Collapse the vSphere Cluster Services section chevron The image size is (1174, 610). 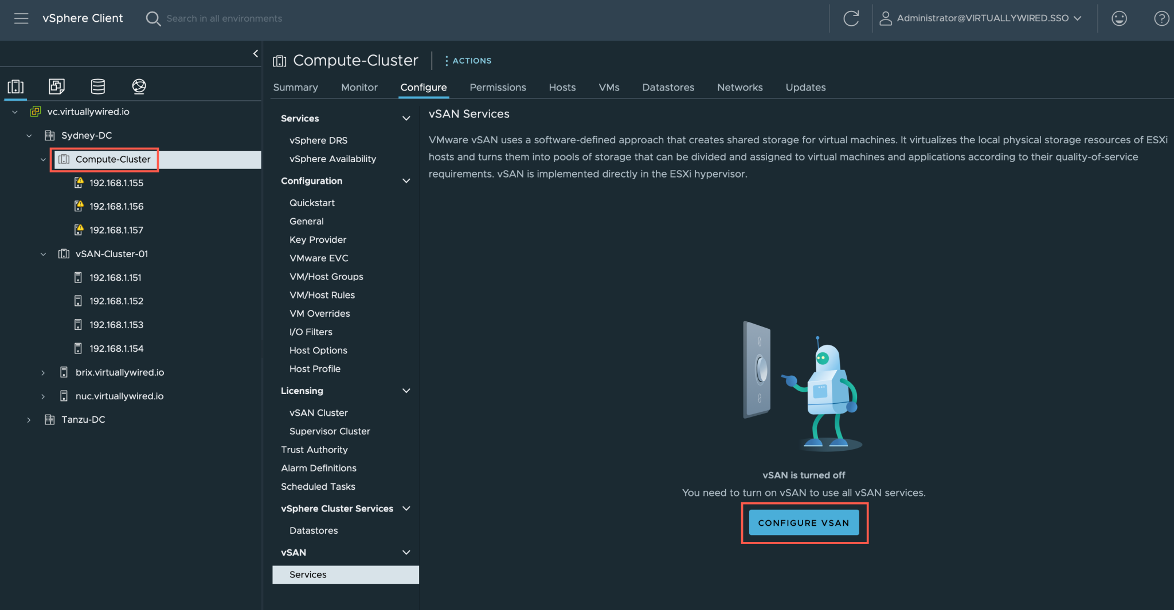406,509
